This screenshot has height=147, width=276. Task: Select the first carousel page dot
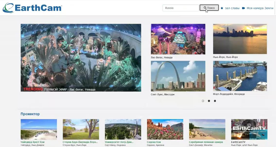(x=203, y=101)
